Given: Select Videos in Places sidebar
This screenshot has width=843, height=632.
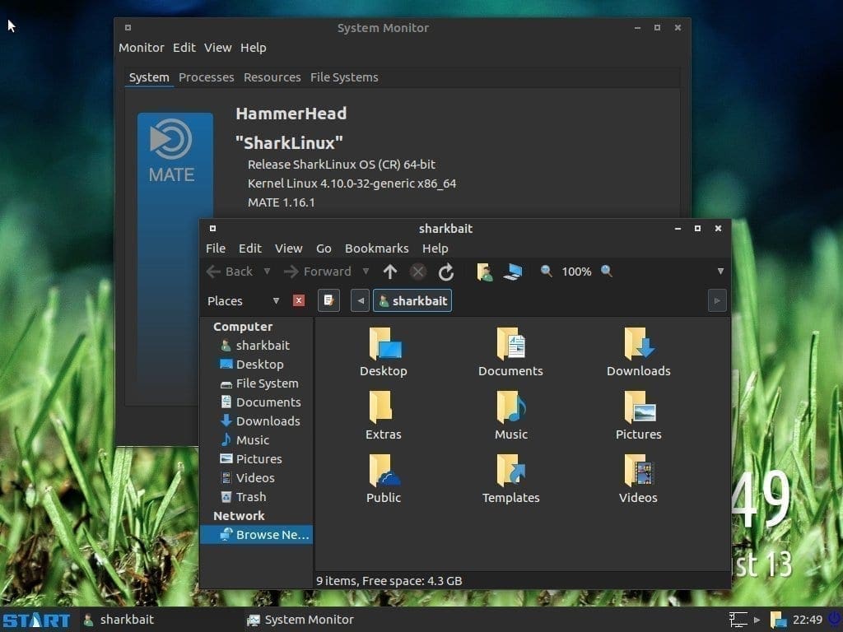Looking at the screenshot, I should coord(257,478).
